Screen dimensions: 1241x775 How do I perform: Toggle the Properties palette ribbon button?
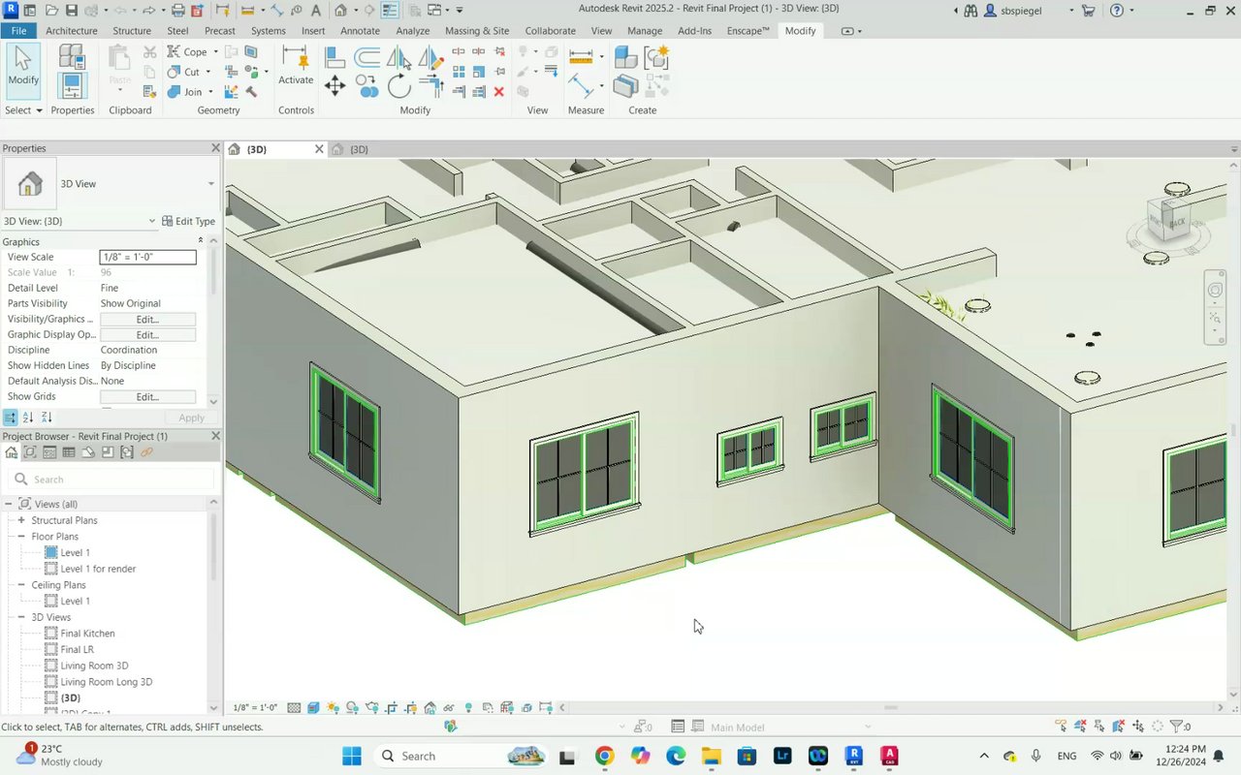click(x=72, y=86)
